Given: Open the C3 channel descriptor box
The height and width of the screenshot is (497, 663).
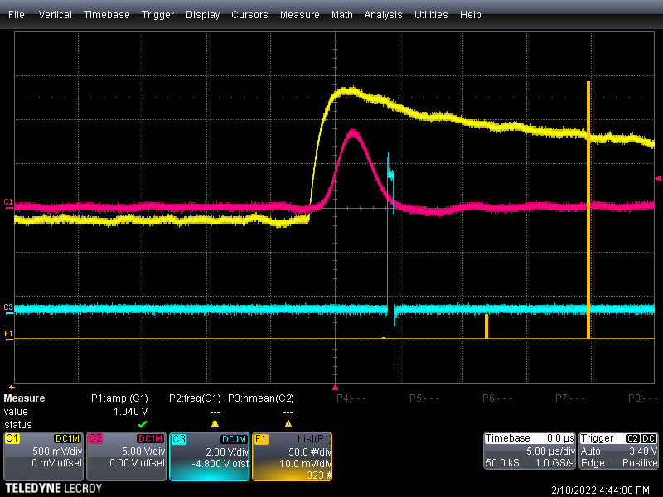Looking at the screenshot, I should (x=209, y=456).
